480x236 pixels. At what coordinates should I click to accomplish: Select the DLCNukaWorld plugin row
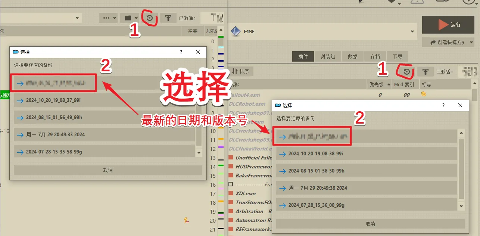250,149
